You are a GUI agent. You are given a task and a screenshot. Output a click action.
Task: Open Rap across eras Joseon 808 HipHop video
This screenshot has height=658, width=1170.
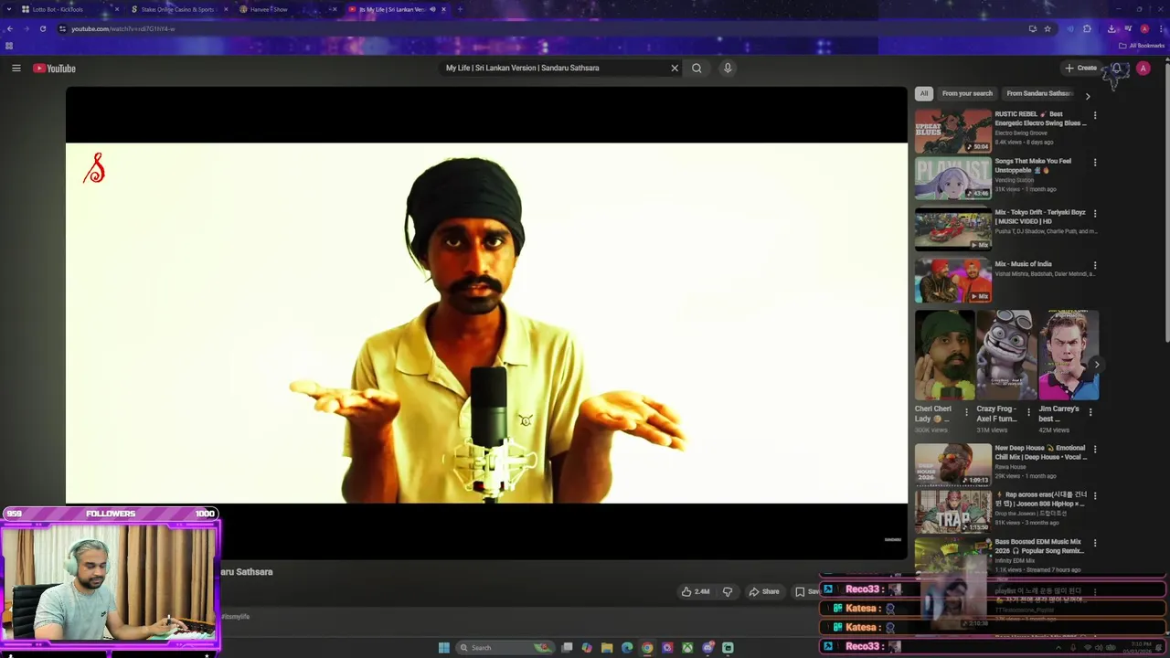[953, 512]
